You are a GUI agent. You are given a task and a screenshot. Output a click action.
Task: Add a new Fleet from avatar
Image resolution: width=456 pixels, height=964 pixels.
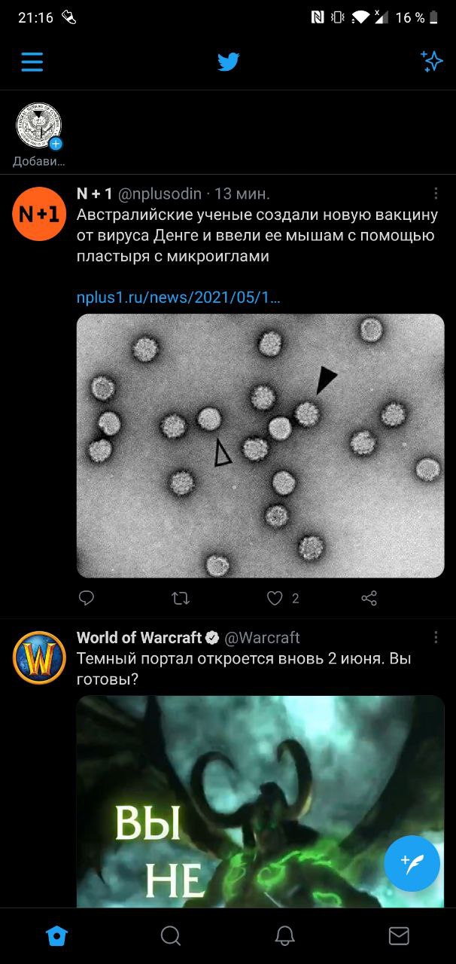(38, 126)
